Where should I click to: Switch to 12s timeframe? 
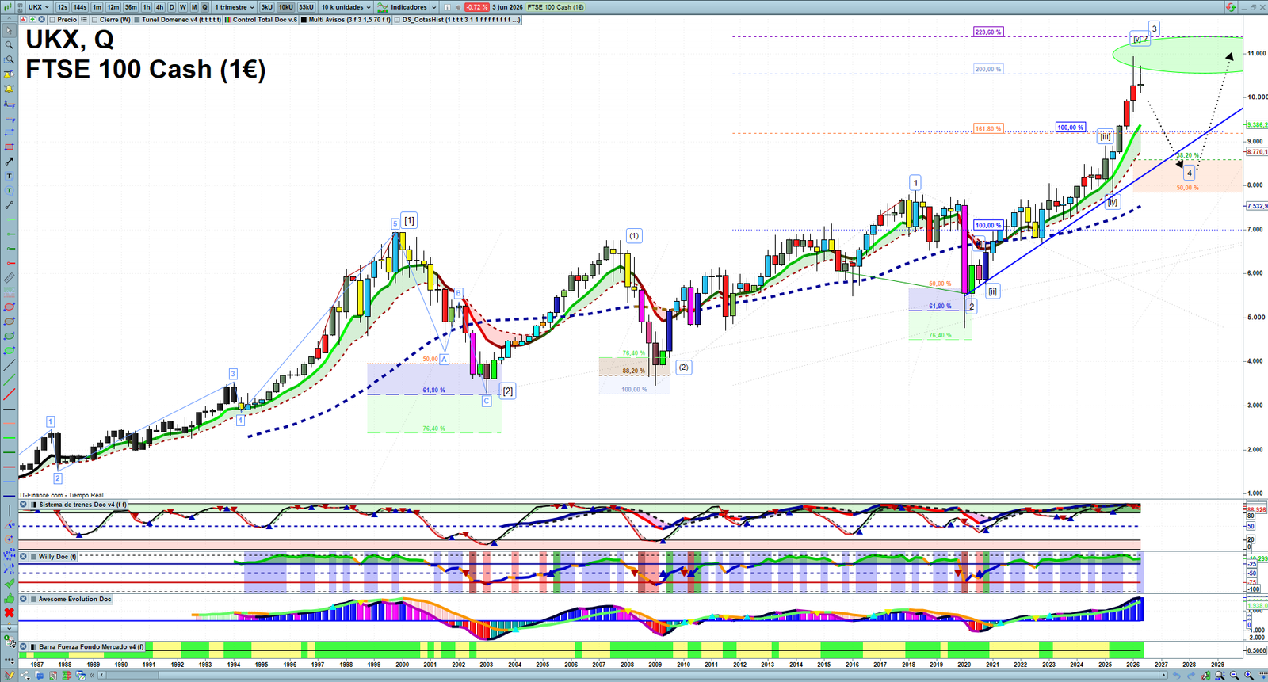[62, 7]
